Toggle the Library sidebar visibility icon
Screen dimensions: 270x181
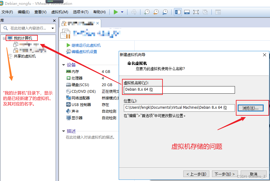178,12
